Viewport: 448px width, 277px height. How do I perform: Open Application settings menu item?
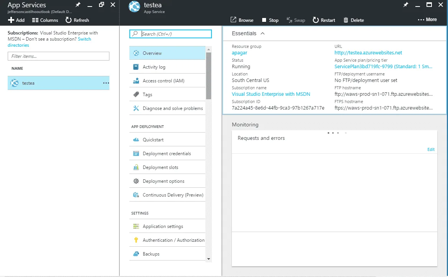tap(167, 226)
